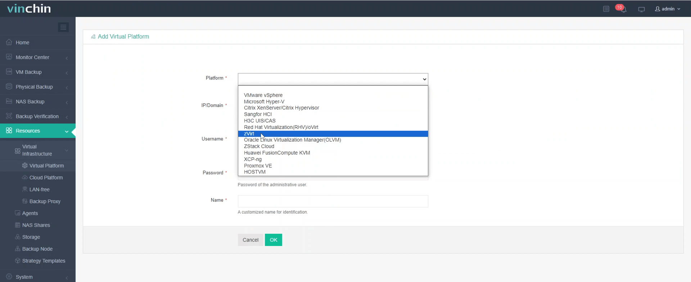Click the Storage icon

pos(17,237)
